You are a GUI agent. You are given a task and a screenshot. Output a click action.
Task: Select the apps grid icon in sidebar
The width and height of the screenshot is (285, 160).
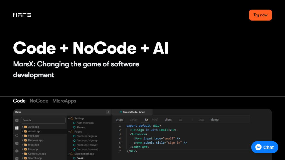pyautogui.click(x=17, y=128)
